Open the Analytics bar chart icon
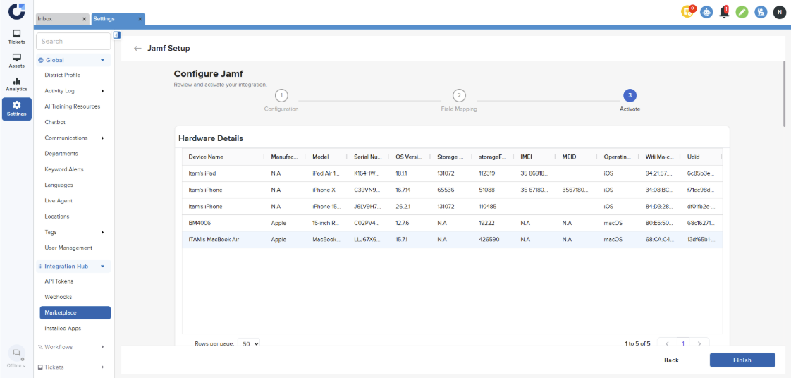This screenshot has height=378, width=791. pos(16,84)
